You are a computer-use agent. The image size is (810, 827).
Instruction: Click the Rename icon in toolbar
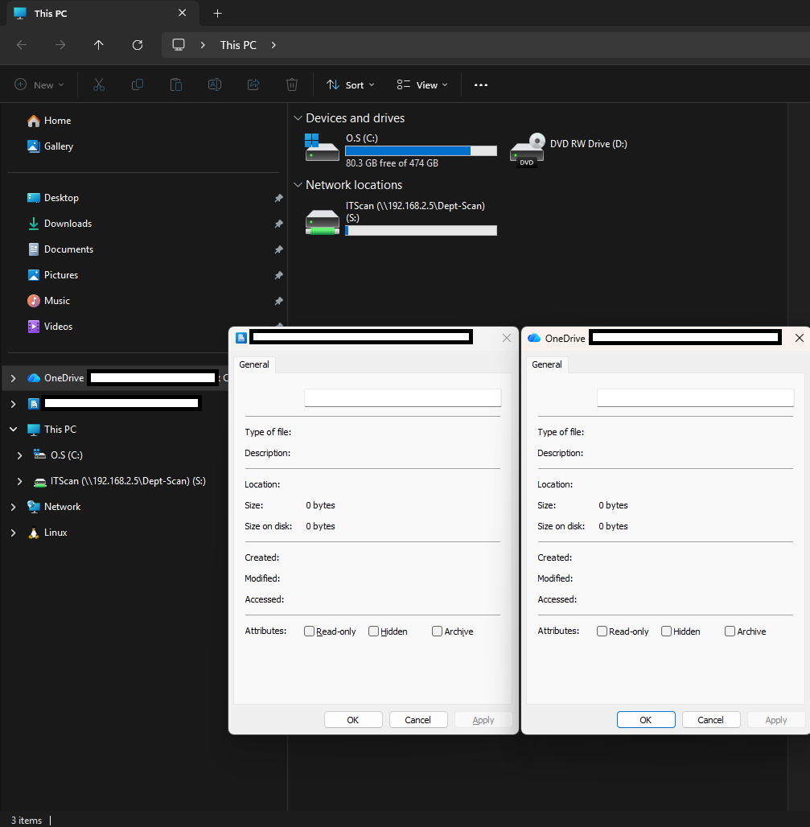(x=215, y=84)
